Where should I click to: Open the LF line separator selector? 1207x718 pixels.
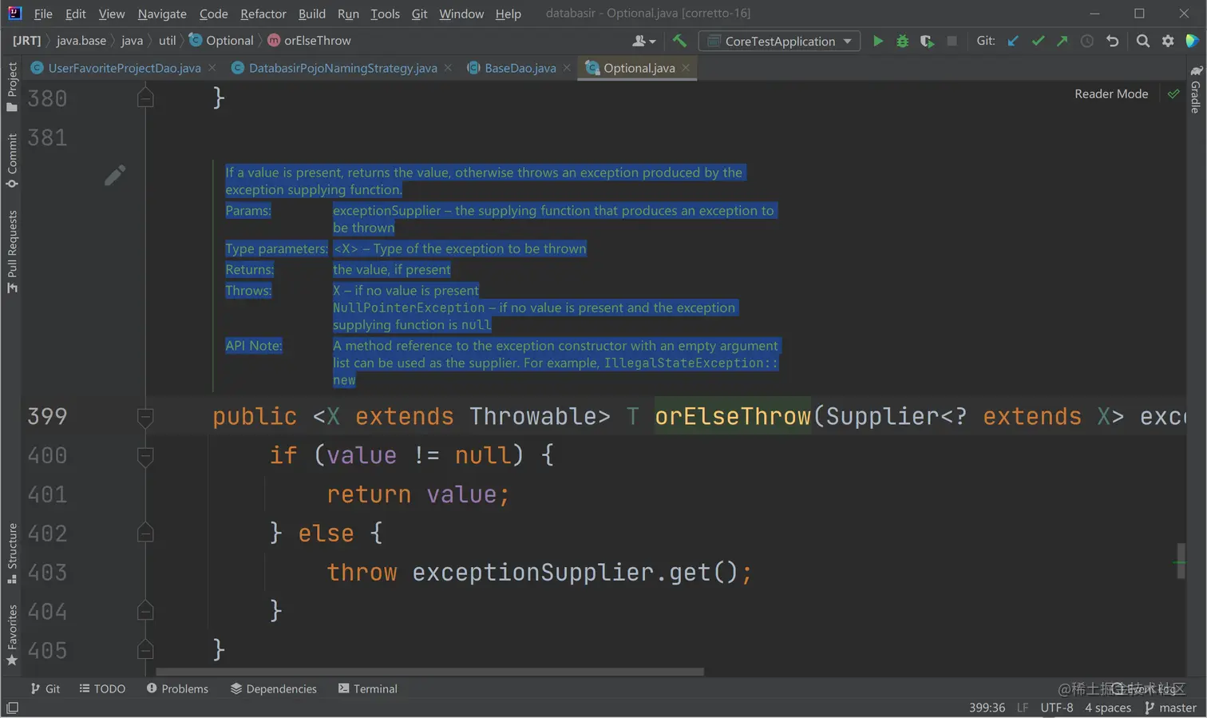1023,708
